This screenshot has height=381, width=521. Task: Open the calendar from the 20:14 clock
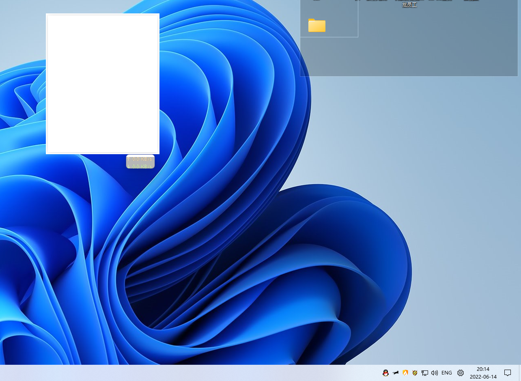(483, 372)
